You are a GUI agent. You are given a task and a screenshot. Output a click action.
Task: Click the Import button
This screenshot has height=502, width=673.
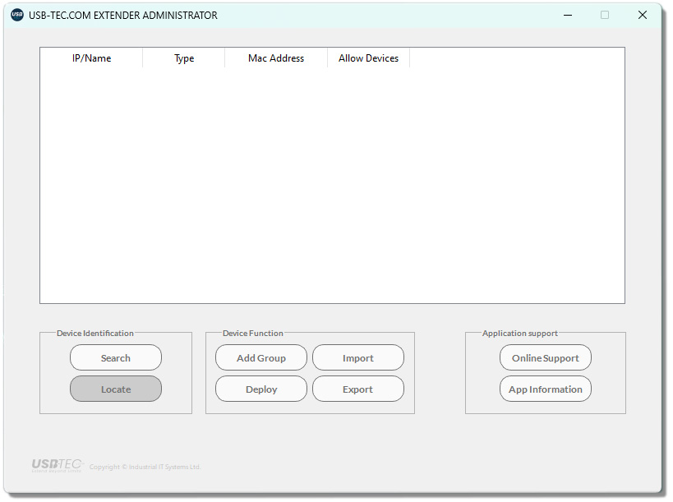pos(358,358)
